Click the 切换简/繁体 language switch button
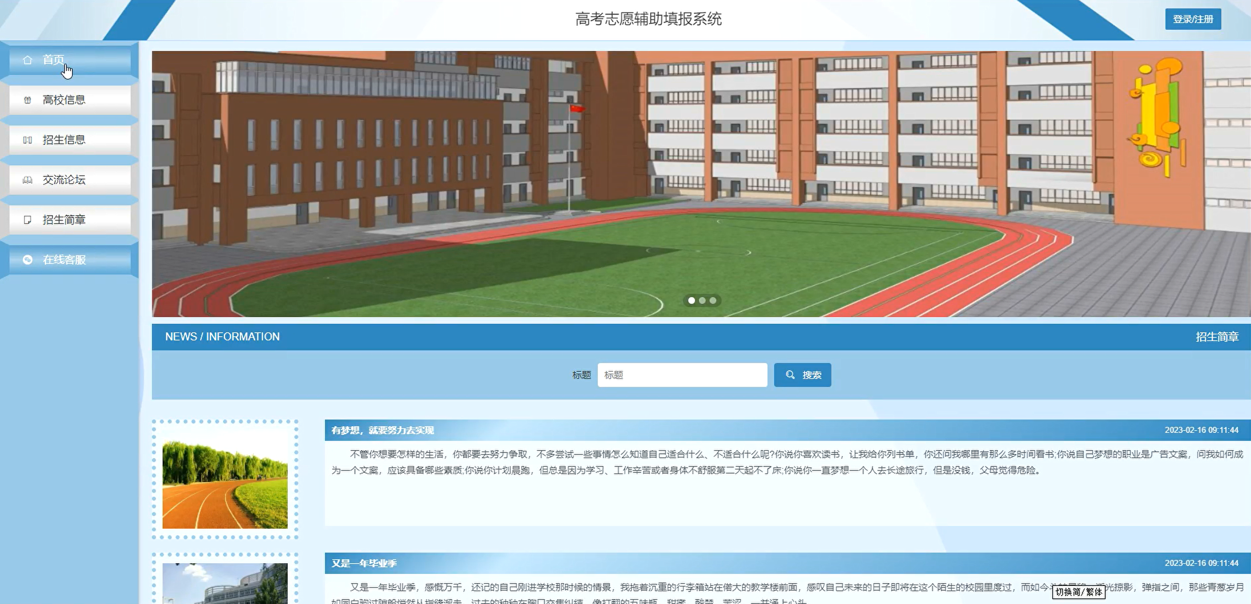 [x=1079, y=592]
